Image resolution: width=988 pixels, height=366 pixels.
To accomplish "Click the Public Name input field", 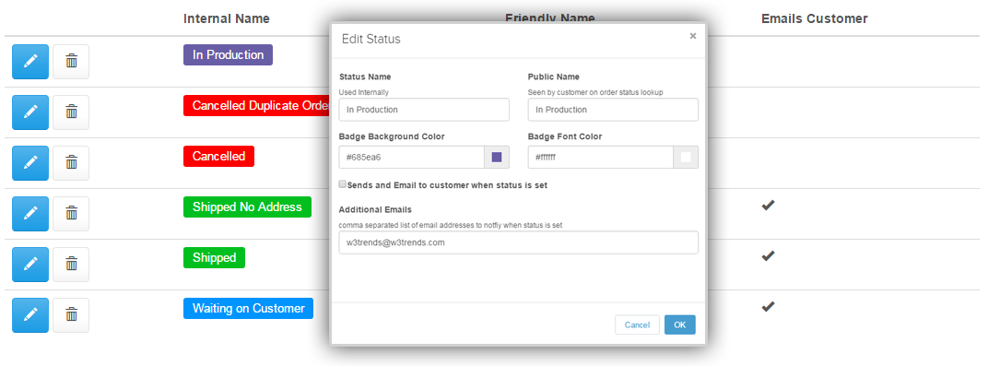I will (613, 110).
